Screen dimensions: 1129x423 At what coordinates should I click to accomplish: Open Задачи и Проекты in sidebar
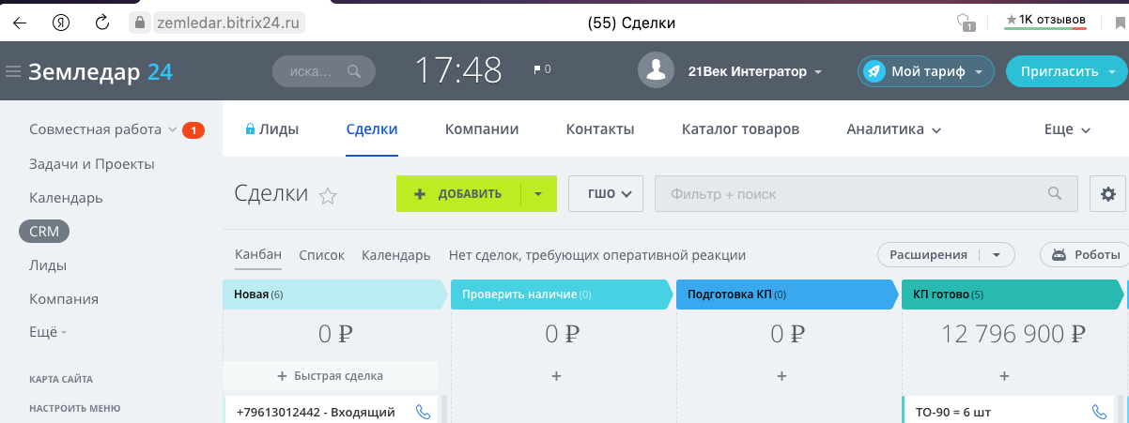coord(92,164)
